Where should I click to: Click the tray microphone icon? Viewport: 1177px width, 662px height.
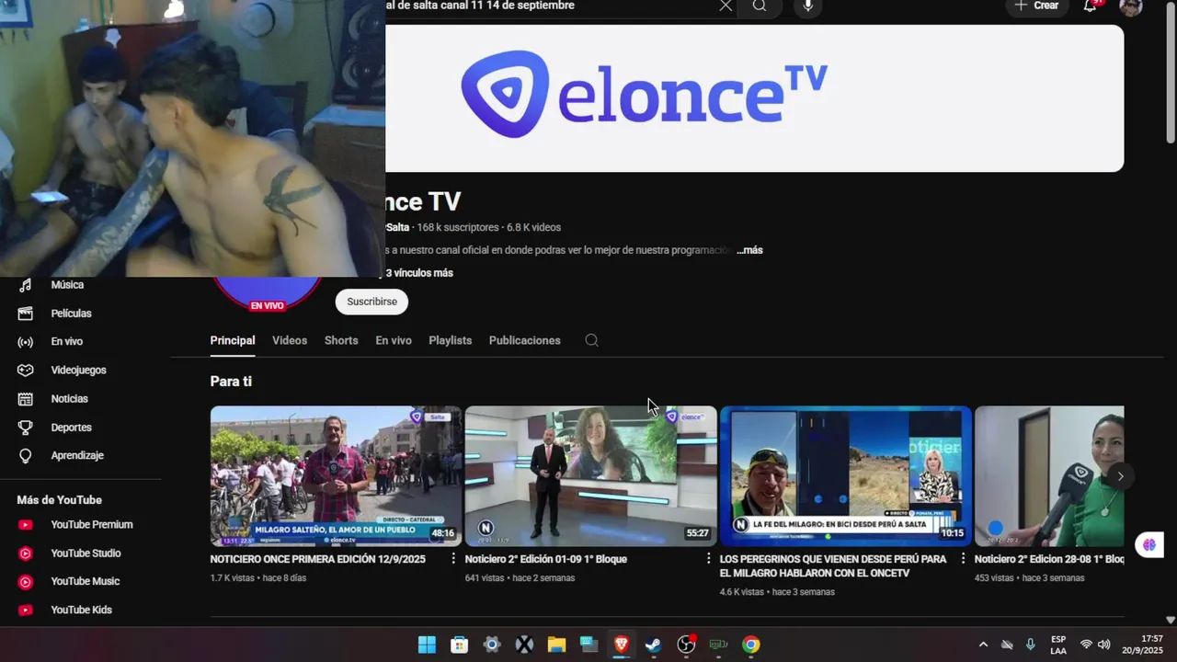tap(1031, 645)
